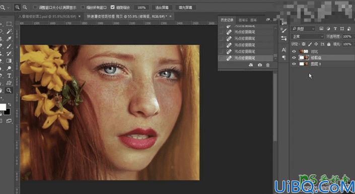Image resolution: width=355 pixels, height=194 pixels.
Task: Hide the 对比 layer with eye icon
Action: click(294, 51)
